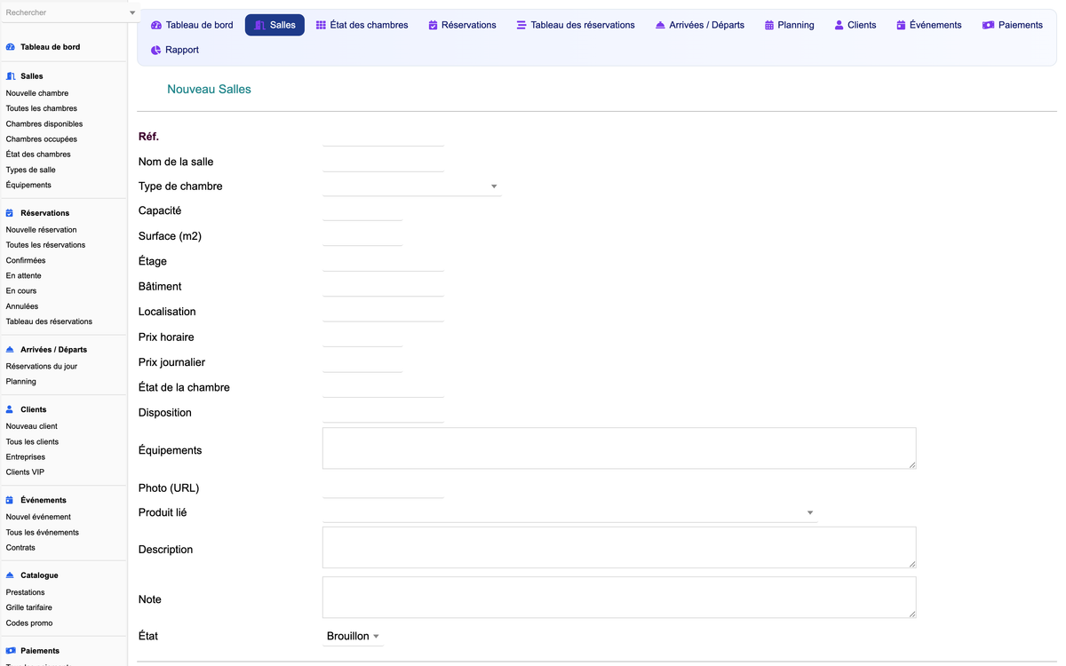Image resolution: width=1066 pixels, height=666 pixels.
Task: Open Annulées reservations link
Action: [22, 306]
